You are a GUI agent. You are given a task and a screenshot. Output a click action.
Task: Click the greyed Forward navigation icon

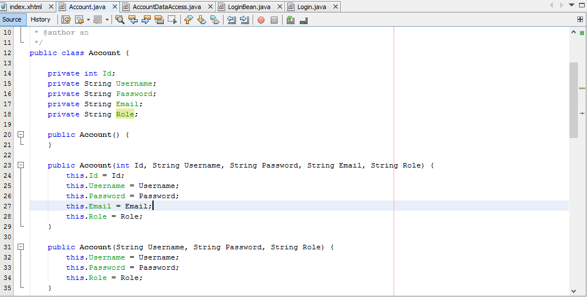pyautogui.click(x=97, y=19)
